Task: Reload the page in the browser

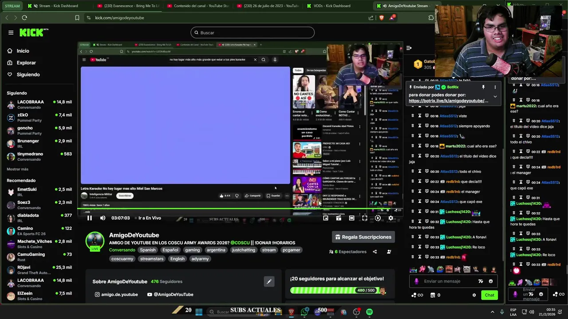Action: (x=24, y=18)
